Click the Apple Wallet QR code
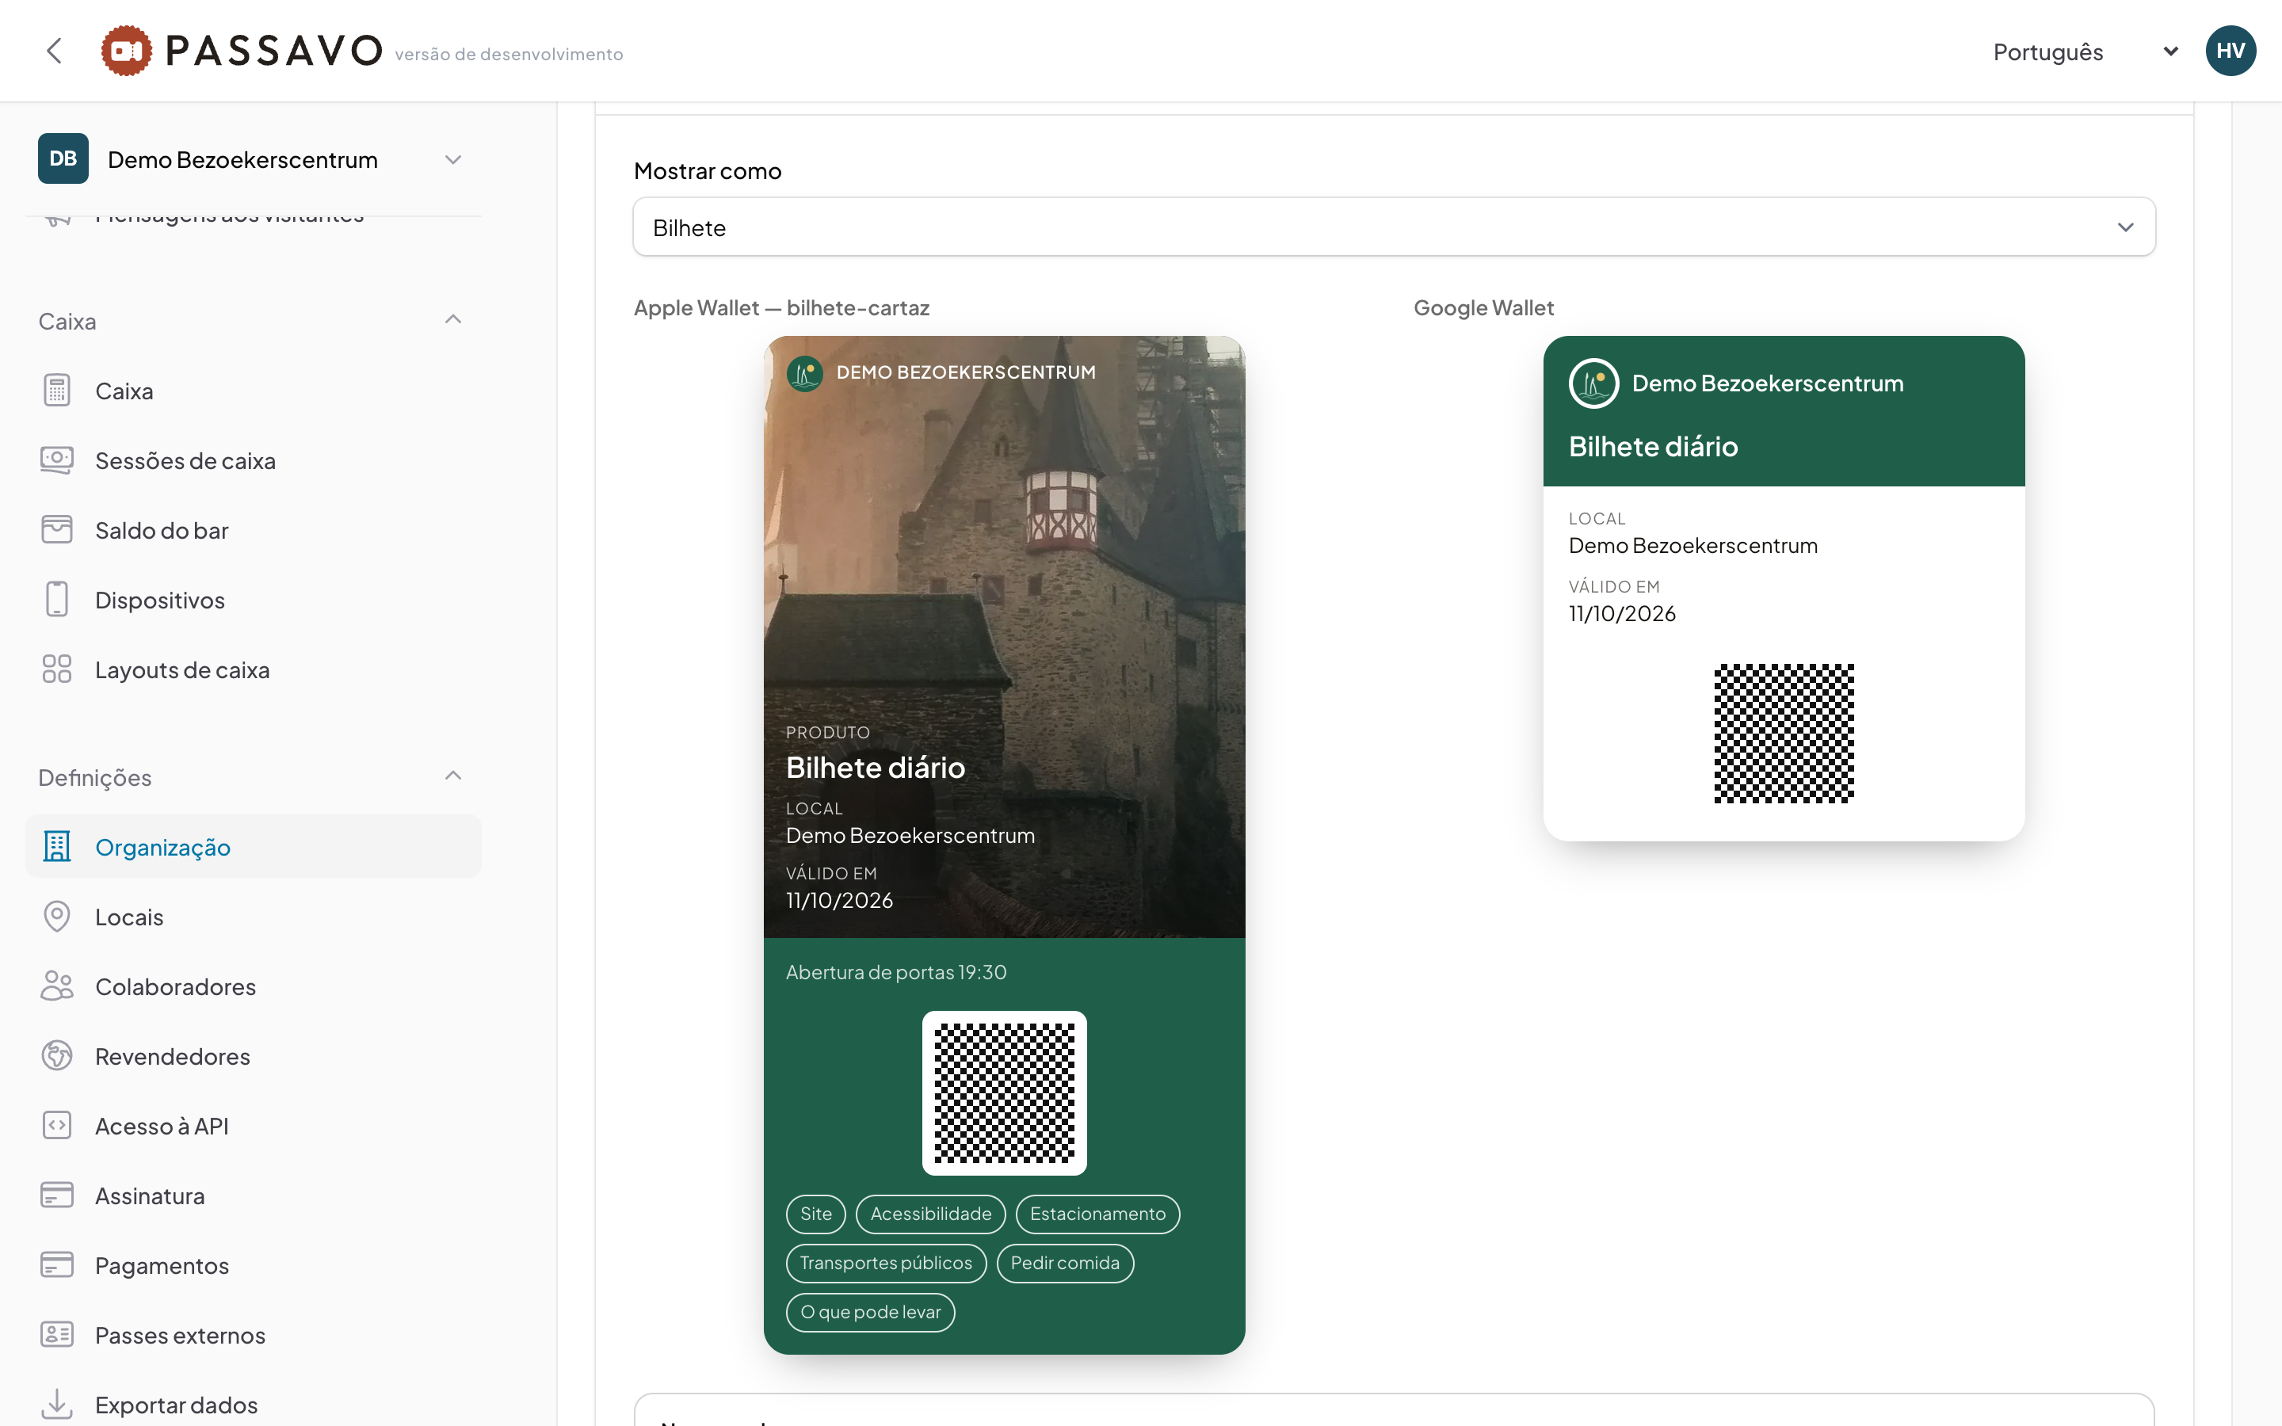 (x=1004, y=1093)
